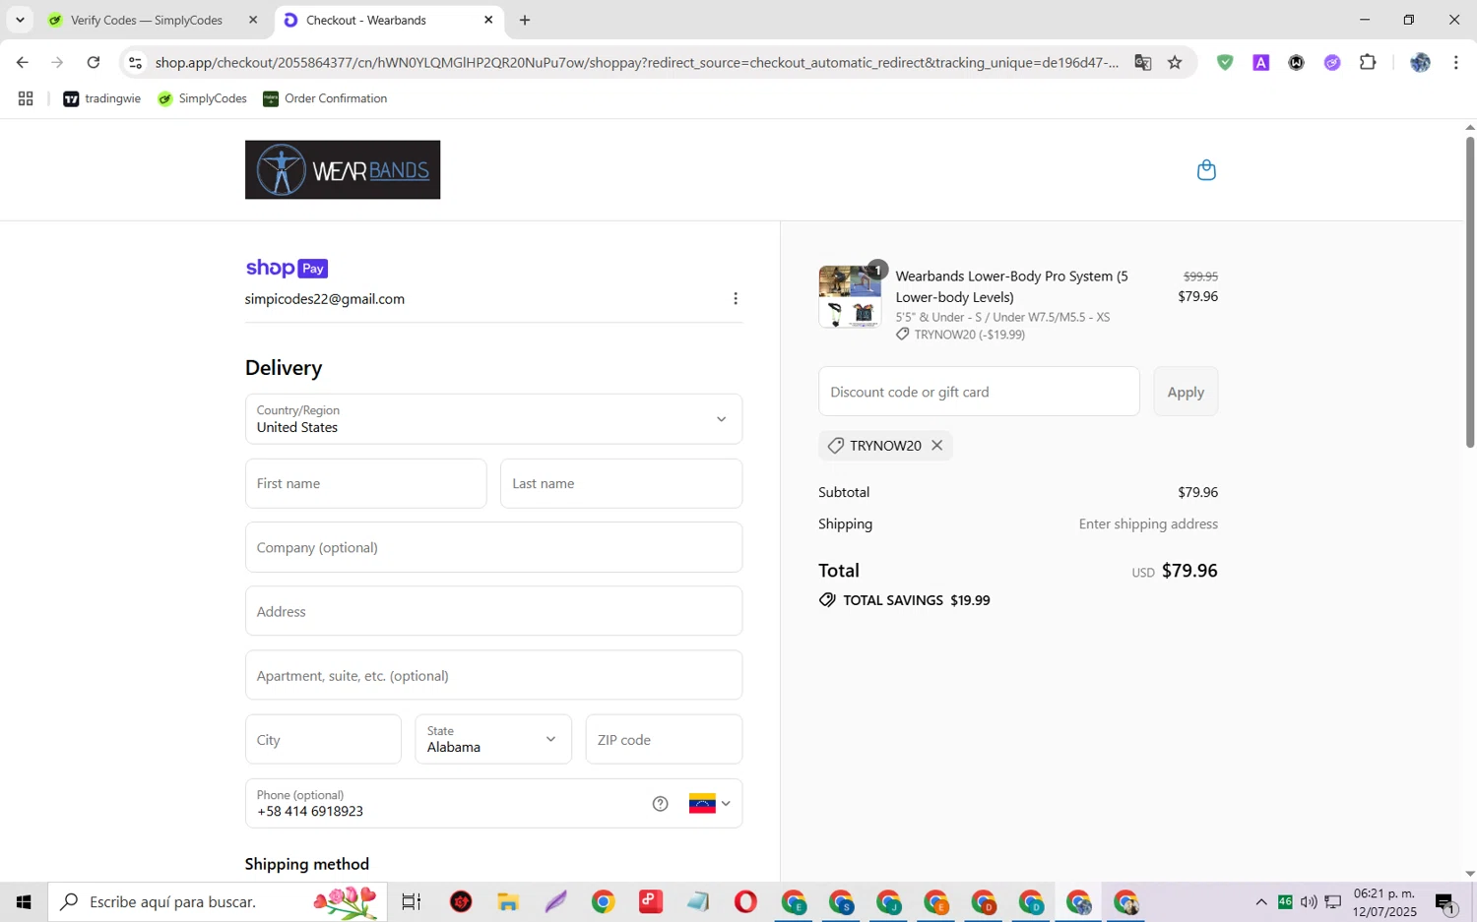The width and height of the screenshot is (1477, 922).
Task: View site information icon in address bar
Action: tap(136, 62)
